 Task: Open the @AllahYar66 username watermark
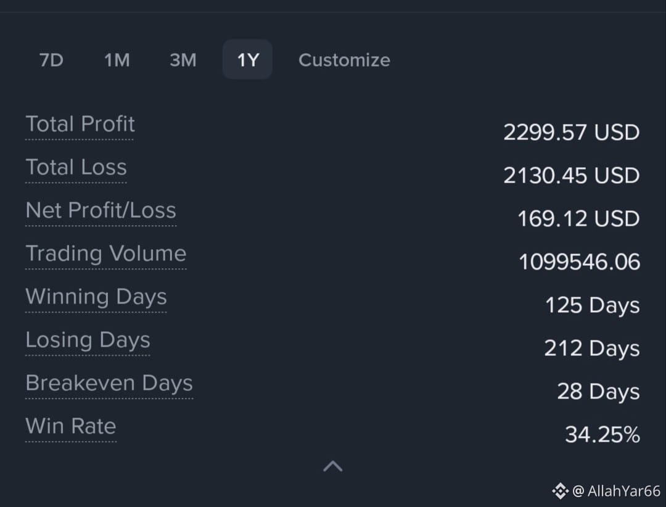coord(616,491)
